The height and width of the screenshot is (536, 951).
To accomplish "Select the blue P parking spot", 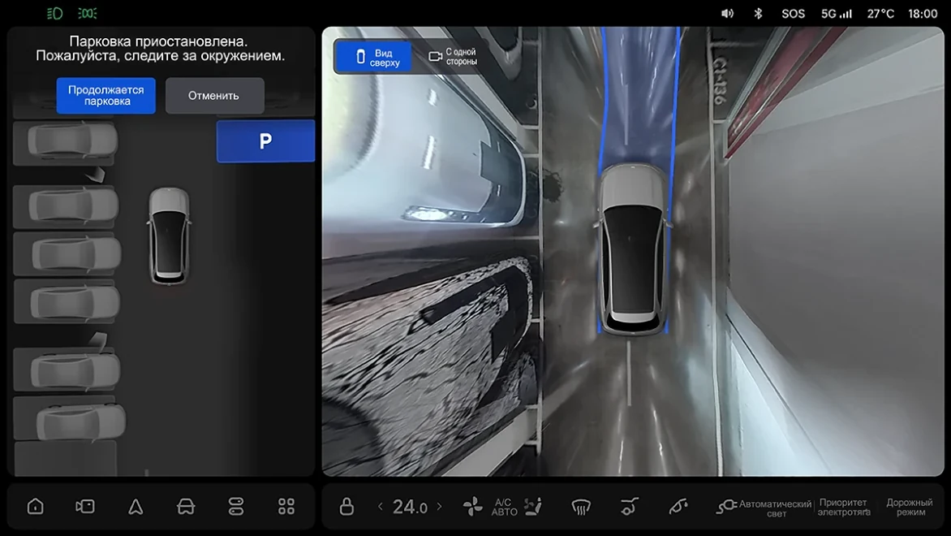I will [265, 140].
